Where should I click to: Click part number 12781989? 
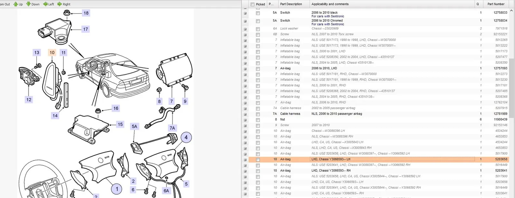pos(500,114)
